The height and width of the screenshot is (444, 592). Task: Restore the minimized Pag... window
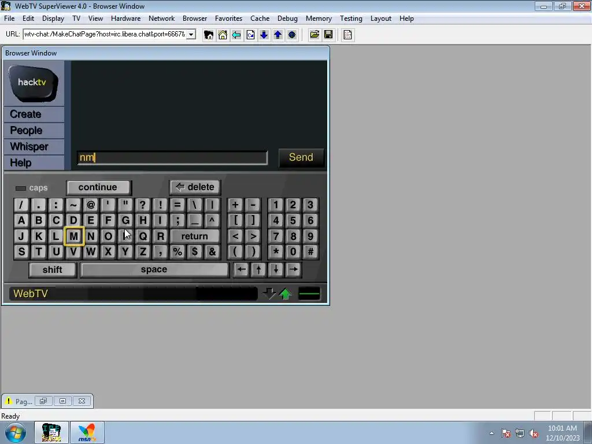44,401
